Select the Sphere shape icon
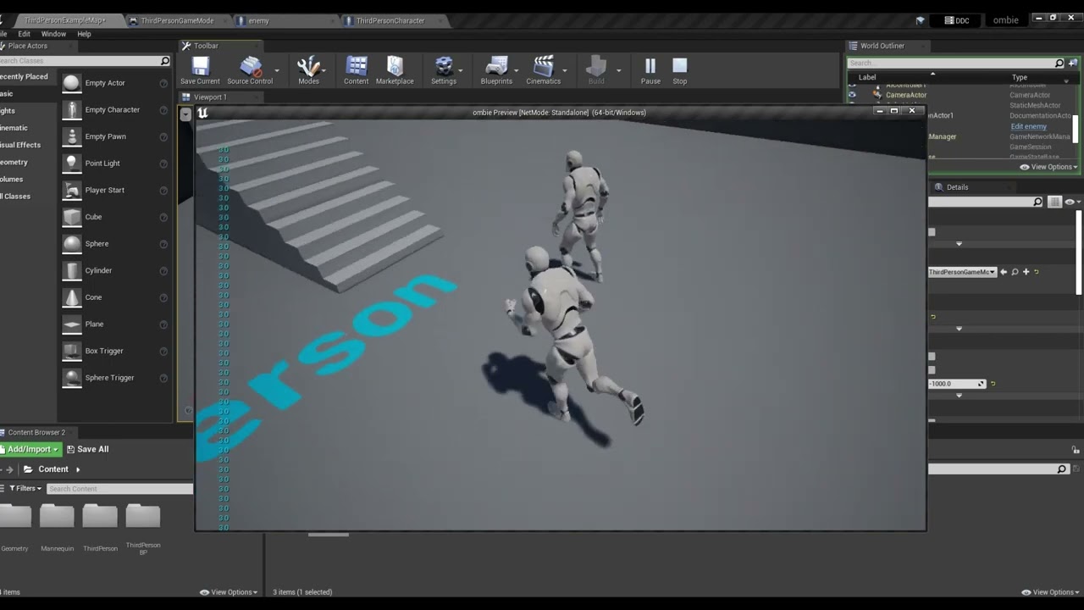The width and height of the screenshot is (1084, 610). click(x=72, y=244)
